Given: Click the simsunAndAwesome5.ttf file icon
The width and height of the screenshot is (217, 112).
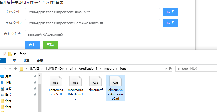Looking at the screenshot, I should tap(115, 81).
